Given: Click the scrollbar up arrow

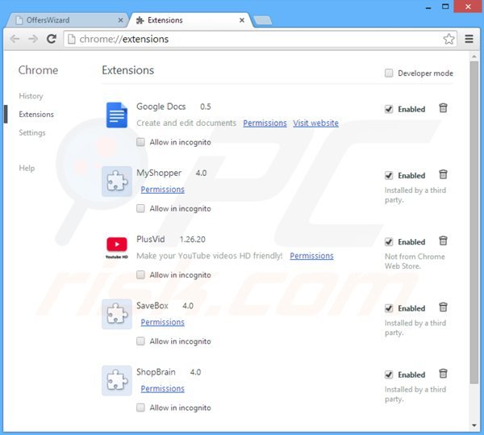Looking at the screenshot, I should click(474, 56).
